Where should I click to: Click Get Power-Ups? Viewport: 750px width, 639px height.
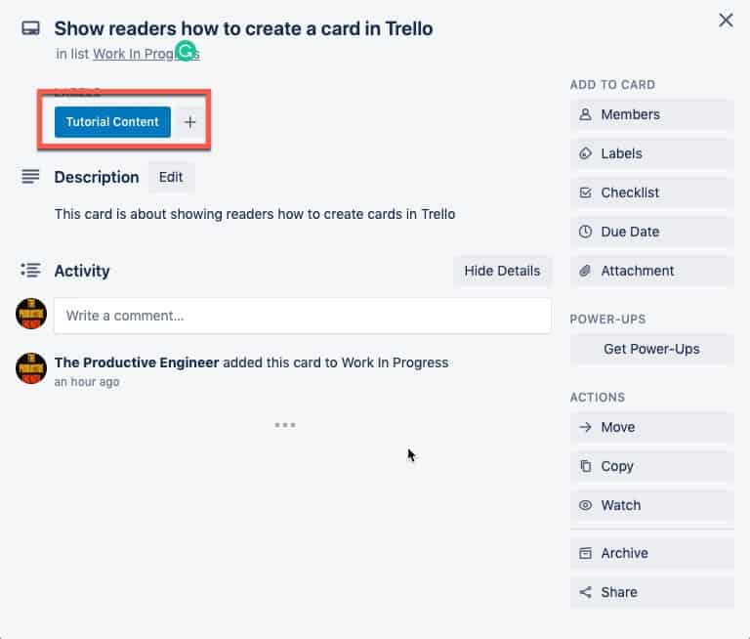652,349
